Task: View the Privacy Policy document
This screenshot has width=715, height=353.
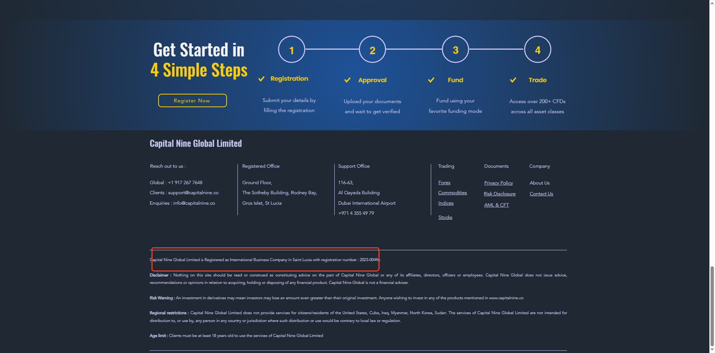Action: pos(498,183)
